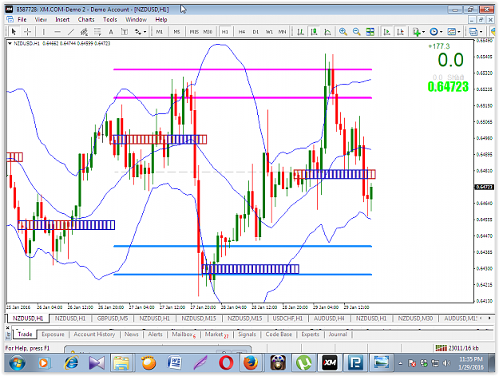Open the Journal terminal tab
Viewport: 499px width, 376px height.
(x=338, y=334)
